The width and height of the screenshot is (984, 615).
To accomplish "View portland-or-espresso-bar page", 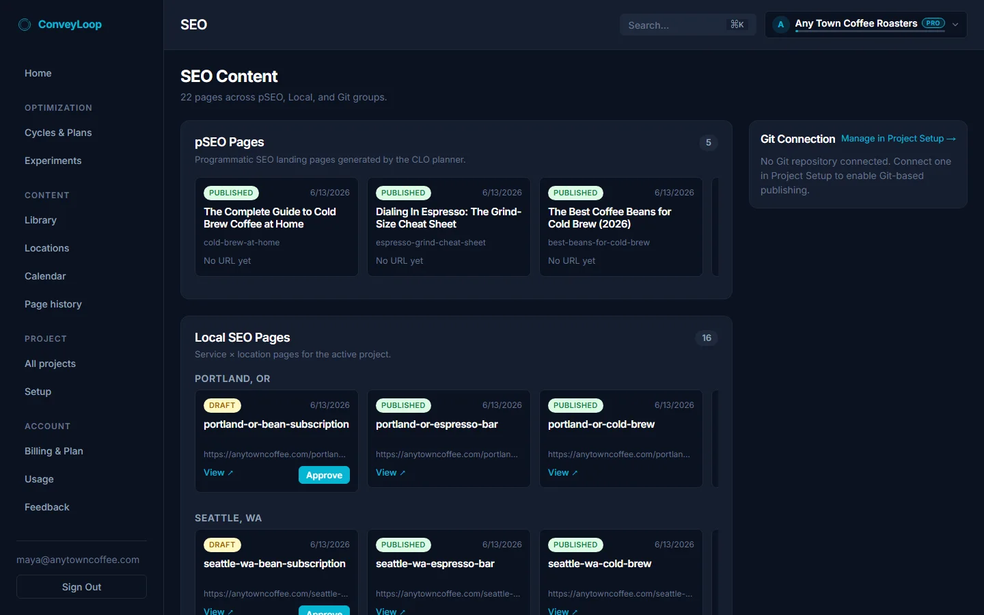I will (390, 473).
